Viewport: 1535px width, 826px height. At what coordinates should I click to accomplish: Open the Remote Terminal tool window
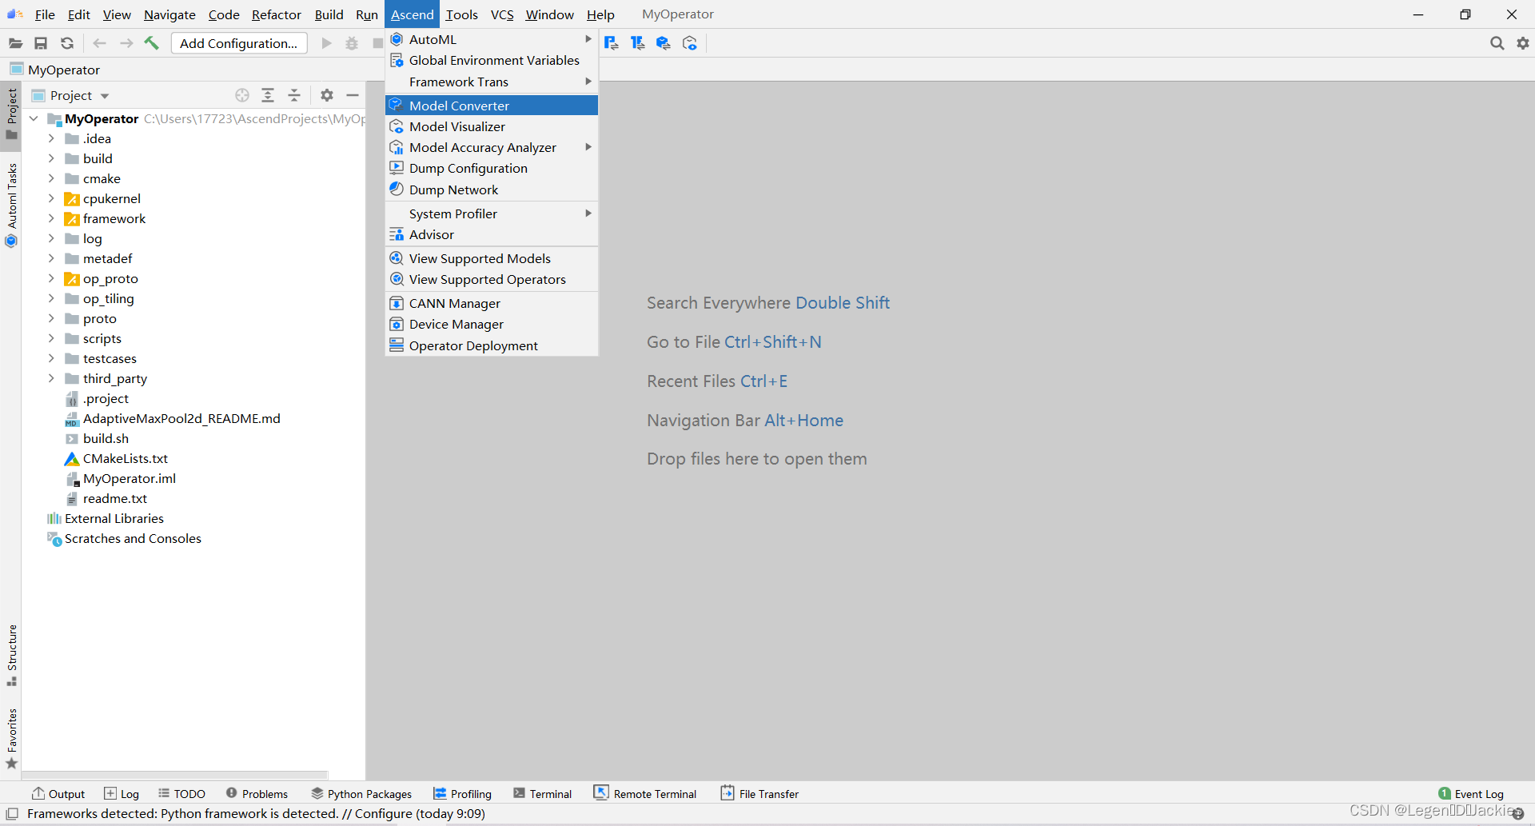(x=645, y=793)
